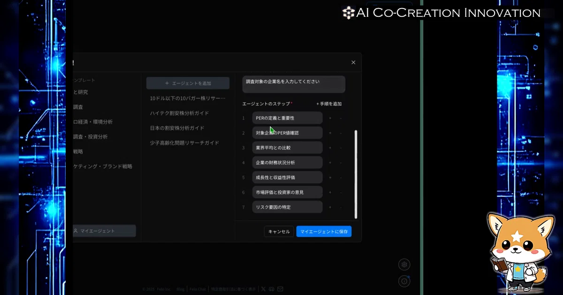Edit step field 企業の財務状況分析
Image resolution: width=563 pixels, height=295 pixels.
pos(287,162)
